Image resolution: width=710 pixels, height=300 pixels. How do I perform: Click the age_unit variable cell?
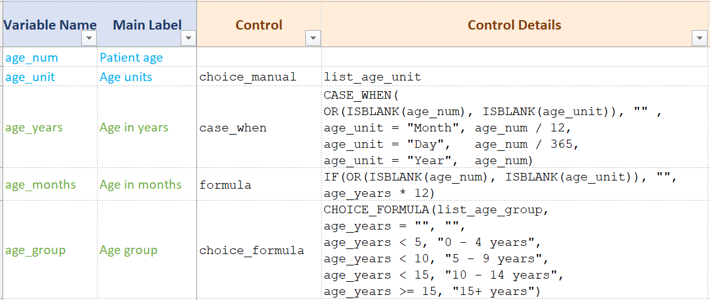[x=50, y=77]
